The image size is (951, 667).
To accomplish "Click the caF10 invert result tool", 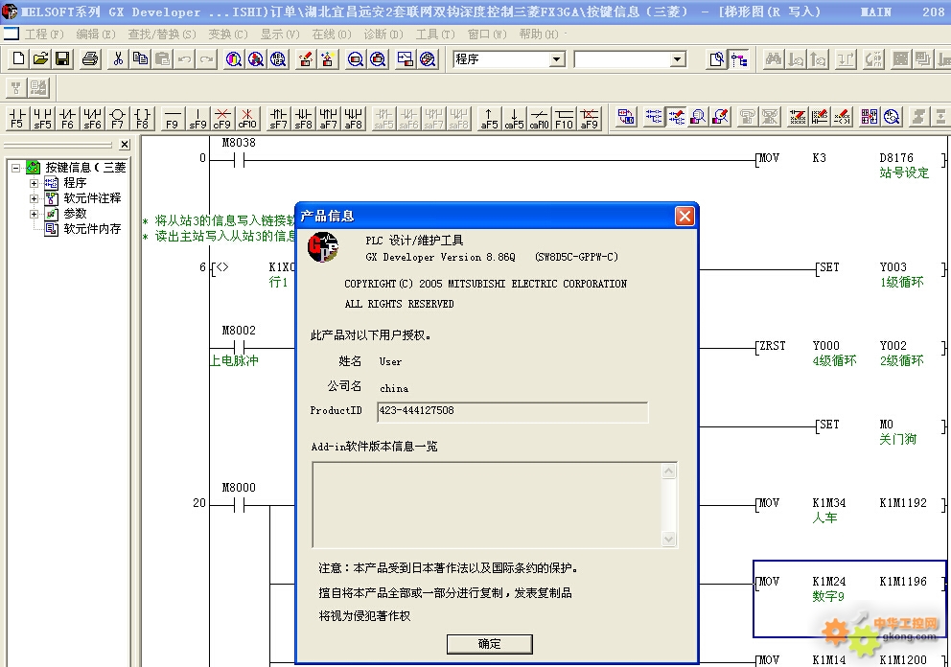I will click(x=539, y=118).
